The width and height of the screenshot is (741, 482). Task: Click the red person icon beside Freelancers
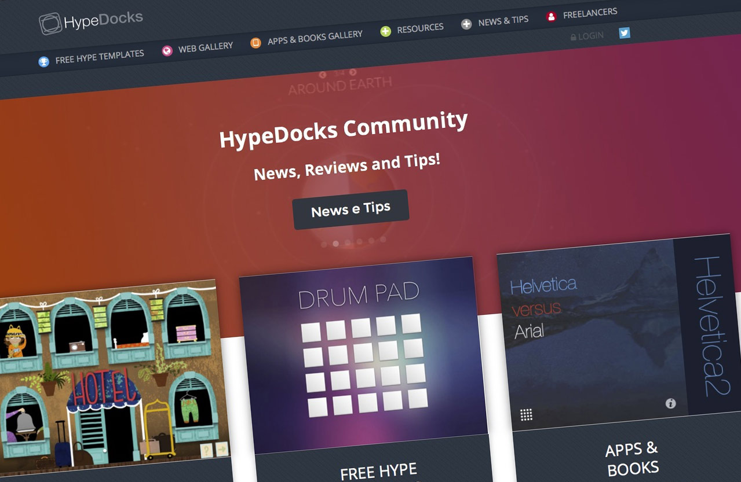coord(551,16)
